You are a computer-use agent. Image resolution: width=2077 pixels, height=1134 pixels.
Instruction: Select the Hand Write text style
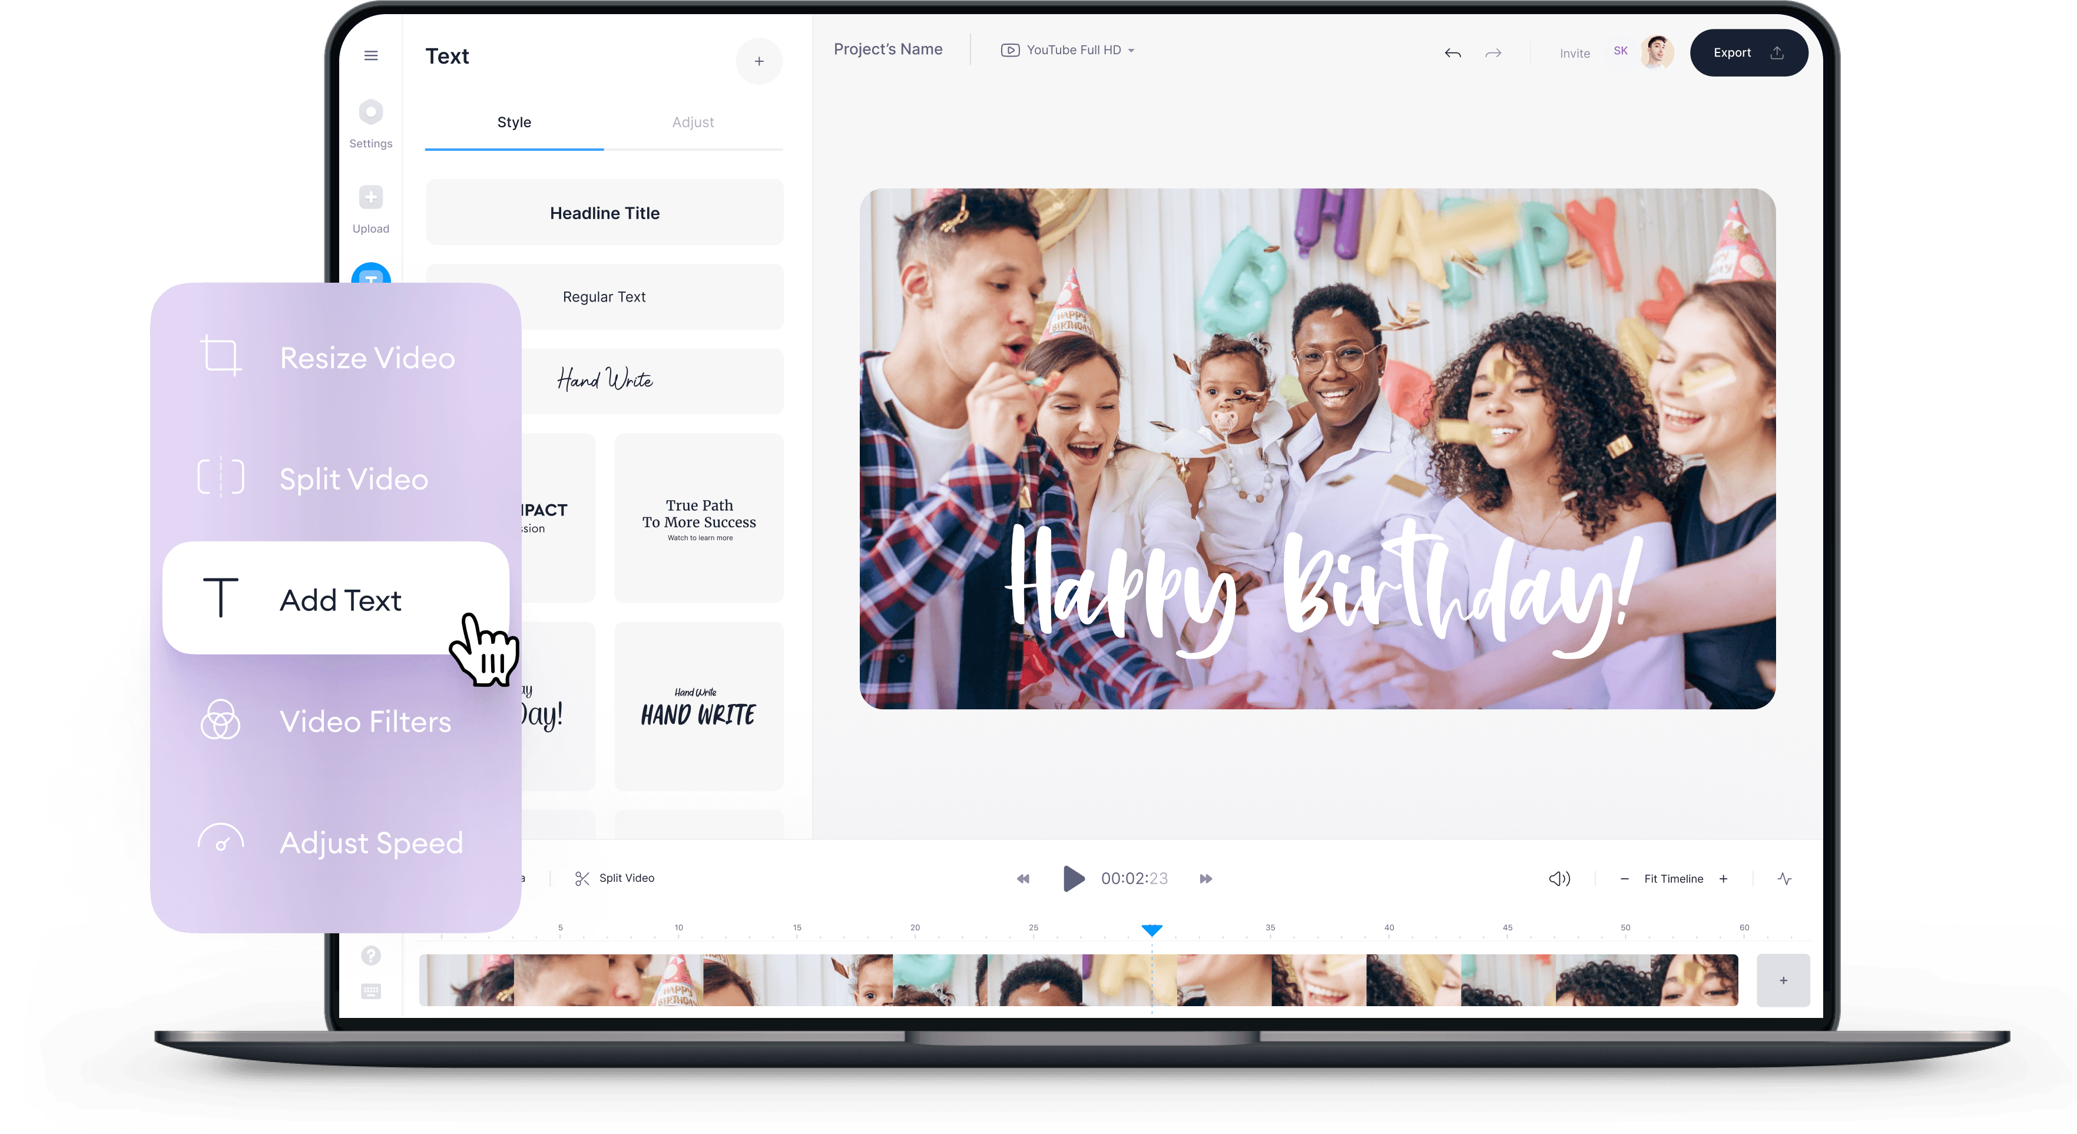[603, 378]
